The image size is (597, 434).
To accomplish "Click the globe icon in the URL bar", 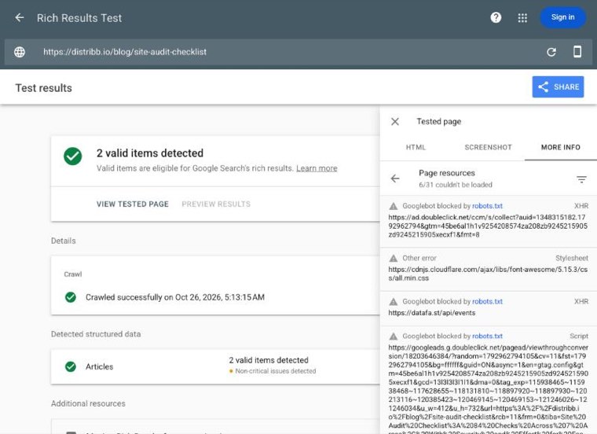I will point(20,52).
